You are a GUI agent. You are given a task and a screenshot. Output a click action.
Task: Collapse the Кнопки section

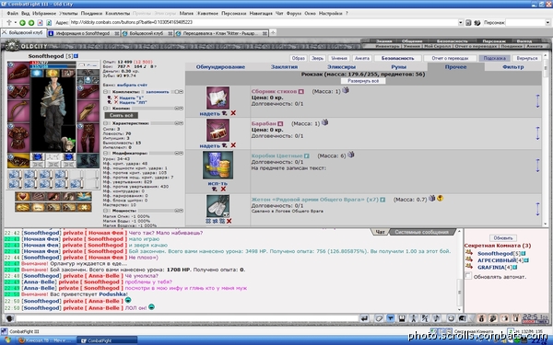click(105, 109)
